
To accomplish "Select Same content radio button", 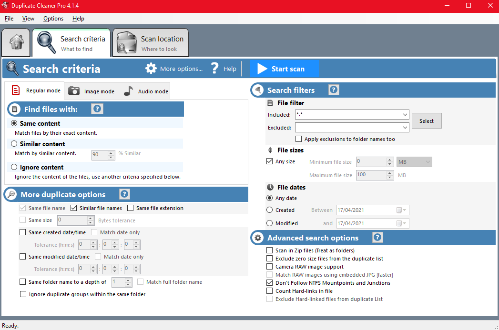I will tap(14, 123).
